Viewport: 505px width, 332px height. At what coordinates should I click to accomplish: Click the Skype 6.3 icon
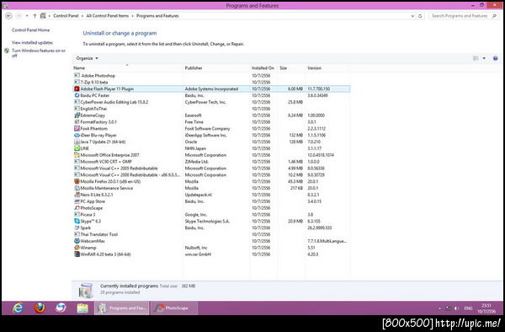77,221
